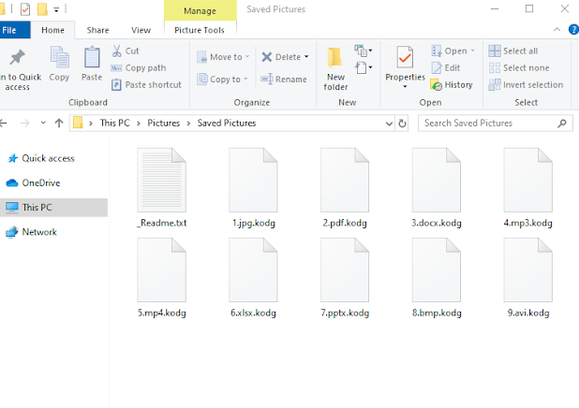The width and height of the screenshot is (579, 408).
Task: Switch to the View ribbon tab
Action: pos(141,30)
